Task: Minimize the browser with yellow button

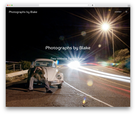Action: [10, 5]
